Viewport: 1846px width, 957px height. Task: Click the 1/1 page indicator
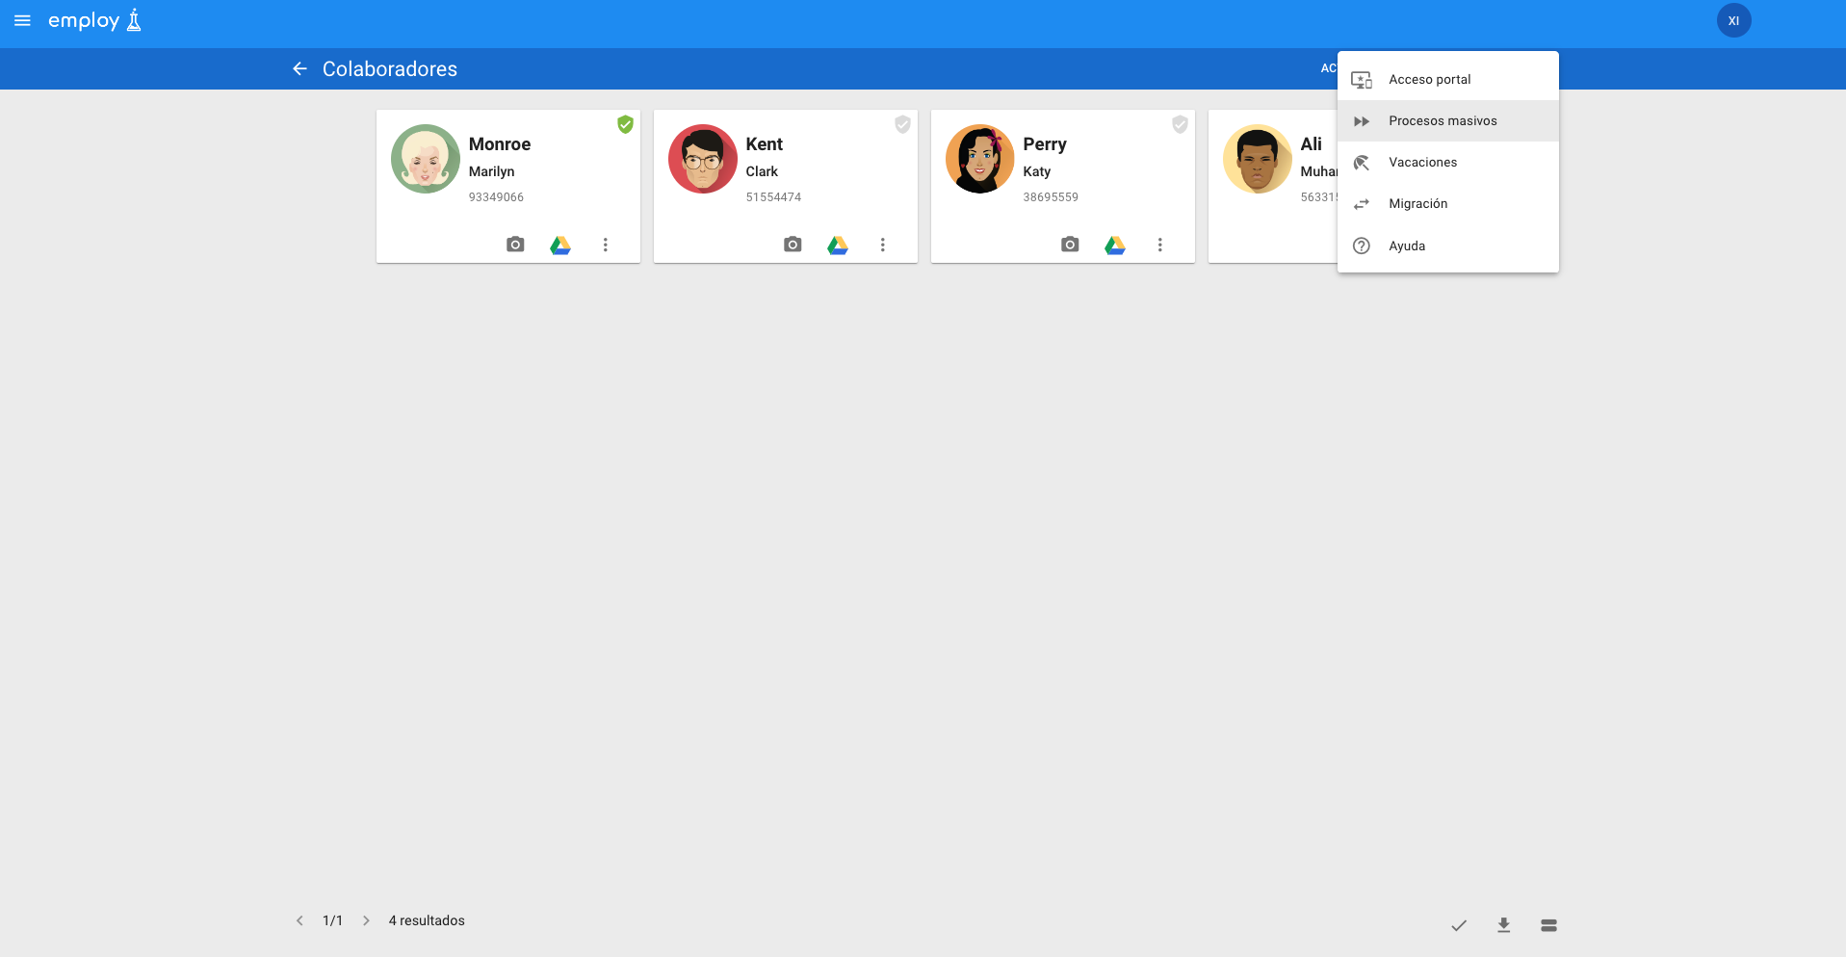(x=333, y=920)
